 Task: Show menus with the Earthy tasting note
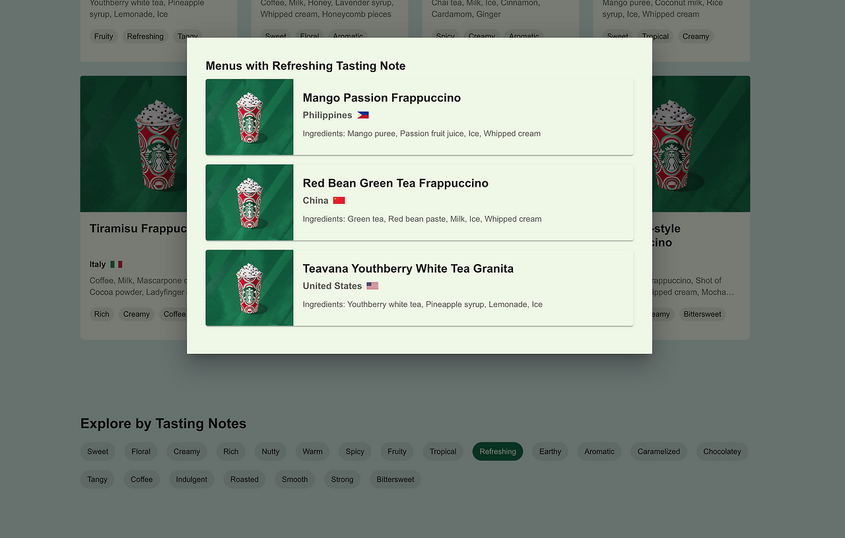550,452
